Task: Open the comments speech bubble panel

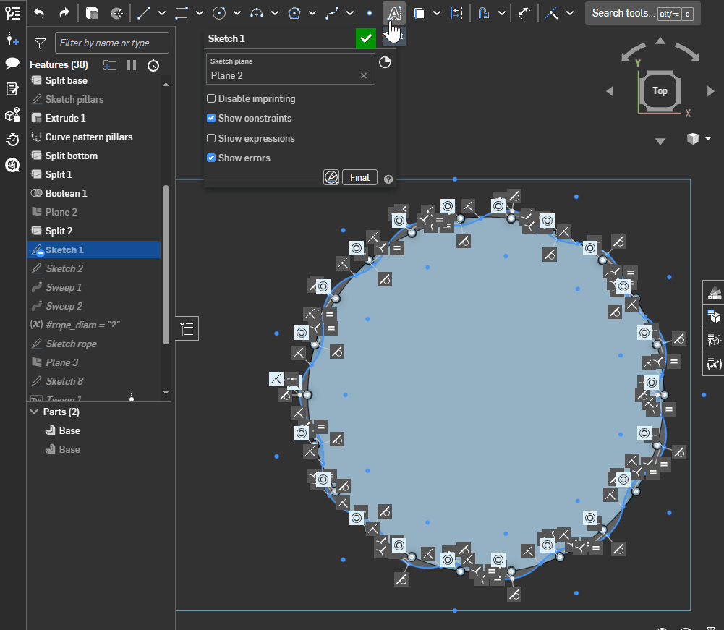Action: point(12,64)
